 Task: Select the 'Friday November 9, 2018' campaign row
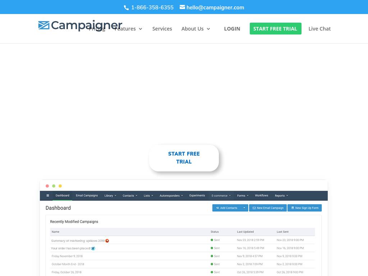click(x=67, y=256)
